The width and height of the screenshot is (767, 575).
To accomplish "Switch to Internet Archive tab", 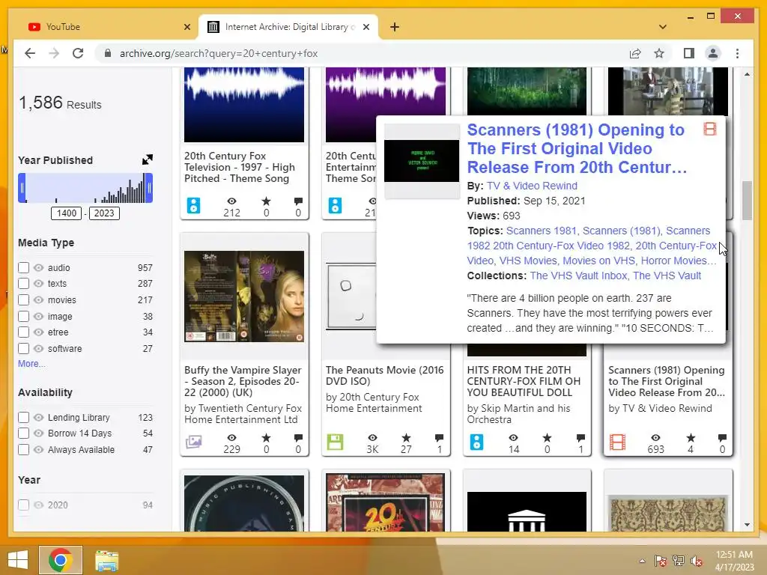I will pos(288,27).
